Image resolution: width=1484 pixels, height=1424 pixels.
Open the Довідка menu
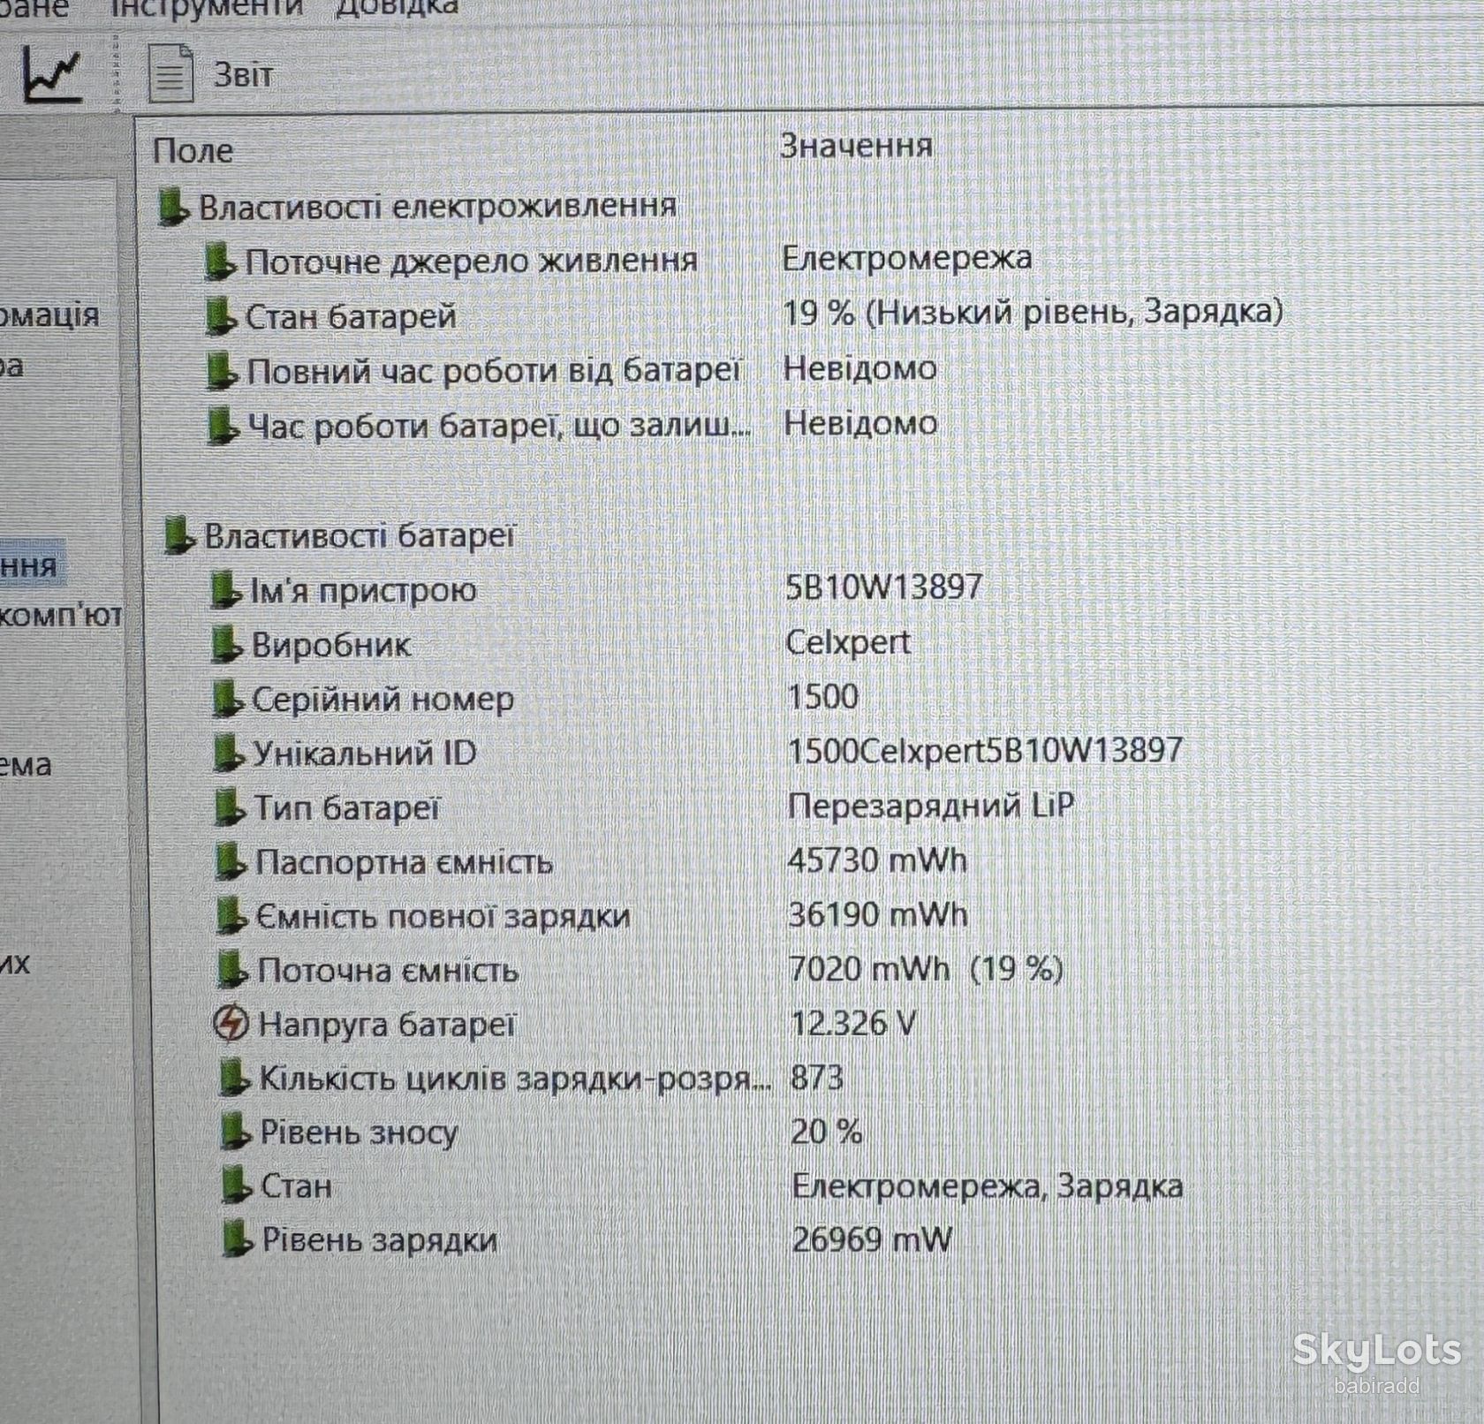[x=397, y=7]
